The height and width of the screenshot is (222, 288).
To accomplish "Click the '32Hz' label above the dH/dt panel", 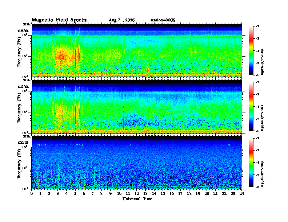I will coord(27,24).
